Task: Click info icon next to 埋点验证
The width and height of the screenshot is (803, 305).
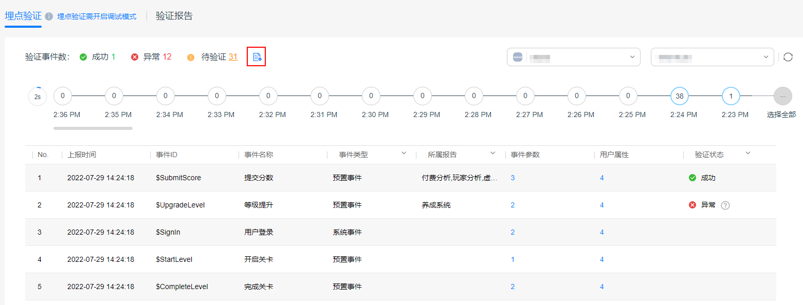Action: pyautogui.click(x=49, y=16)
